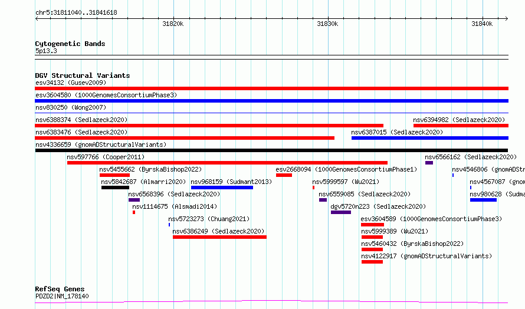This screenshot has height=309, width=525.
Task: Click the 31840k scale marker
Action: [482, 24]
